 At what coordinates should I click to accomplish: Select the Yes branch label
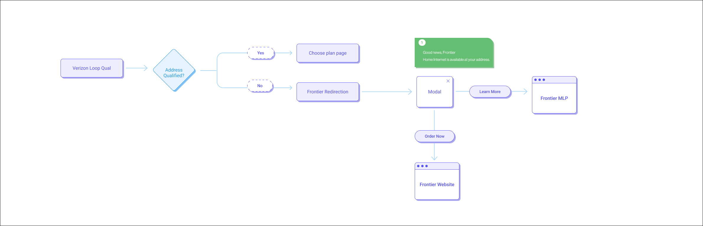tap(261, 53)
